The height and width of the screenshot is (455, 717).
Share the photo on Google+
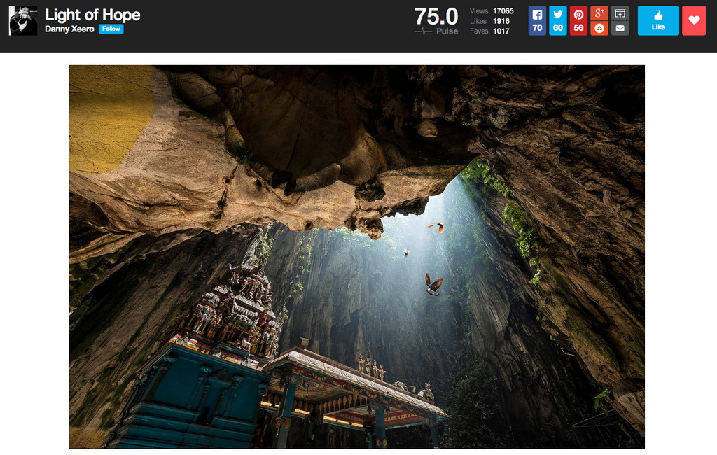(598, 13)
